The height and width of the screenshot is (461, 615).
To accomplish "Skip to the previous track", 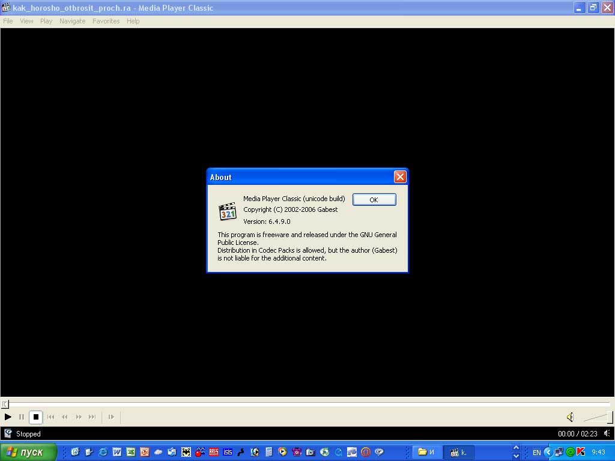I will click(51, 417).
